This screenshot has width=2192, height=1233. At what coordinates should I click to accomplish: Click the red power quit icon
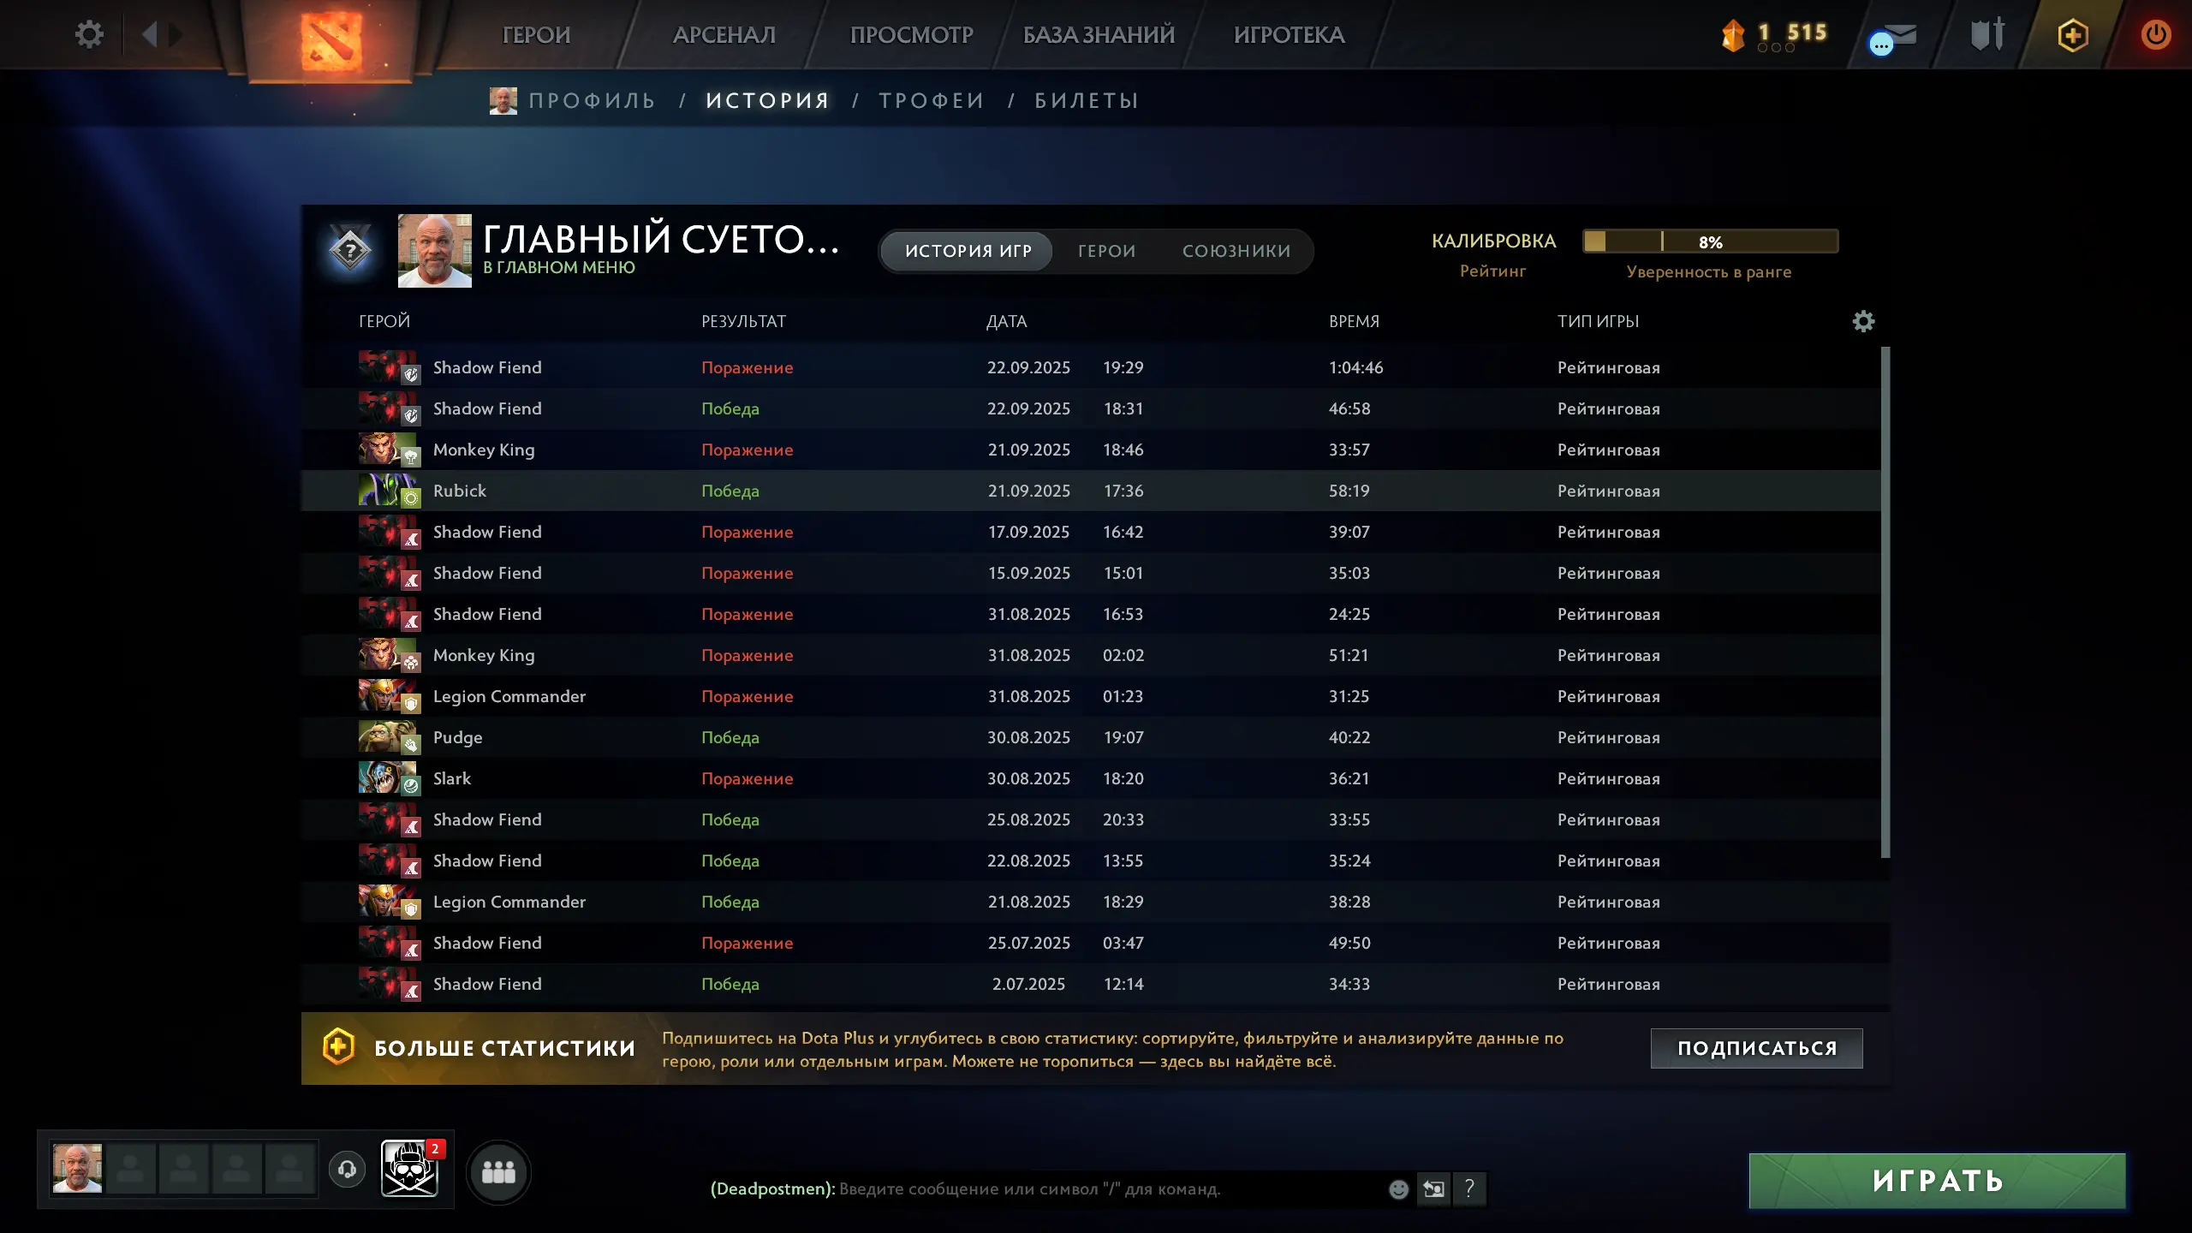pyautogui.click(x=2156, y=35)
